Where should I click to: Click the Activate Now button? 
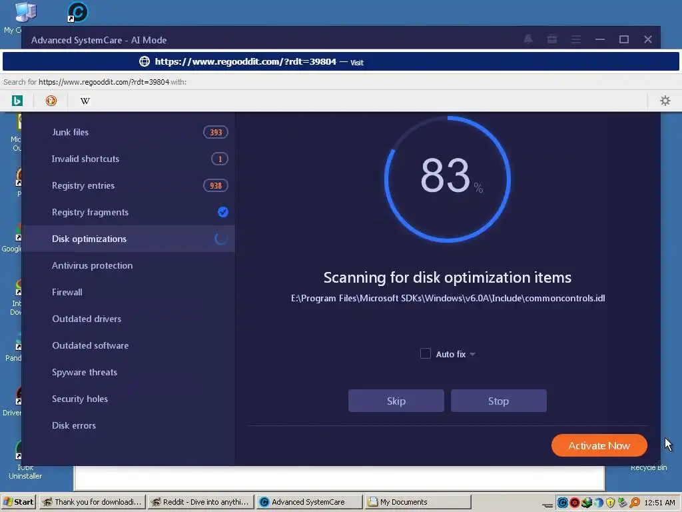pos(599,445)
